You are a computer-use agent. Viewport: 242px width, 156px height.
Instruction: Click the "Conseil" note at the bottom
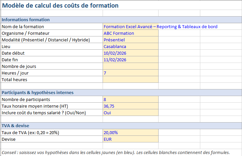[x=116, y=153]
